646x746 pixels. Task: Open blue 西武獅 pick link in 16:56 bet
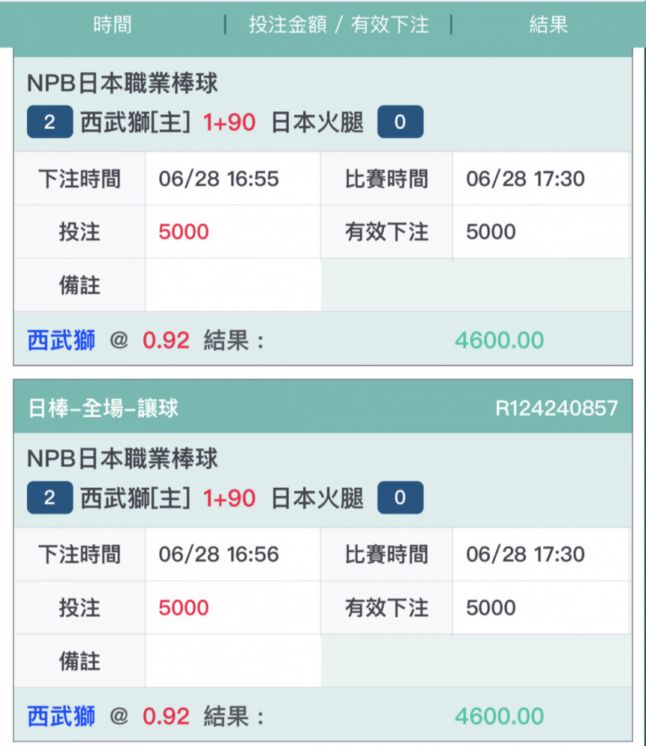[61, 716]
